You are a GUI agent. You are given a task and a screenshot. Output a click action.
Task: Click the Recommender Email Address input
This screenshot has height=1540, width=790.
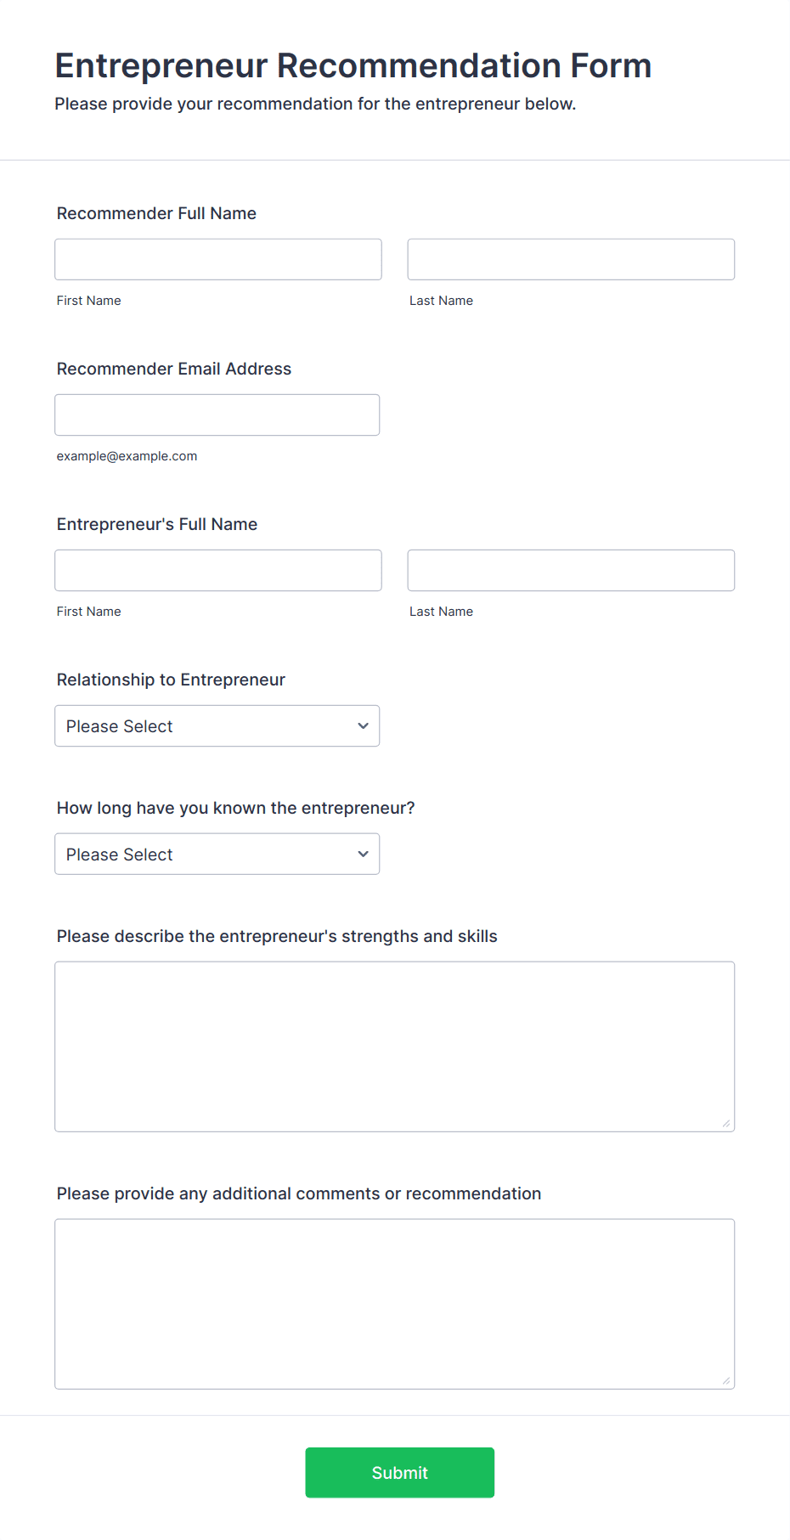217,415
